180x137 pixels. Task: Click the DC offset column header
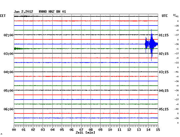coord(174,15)
